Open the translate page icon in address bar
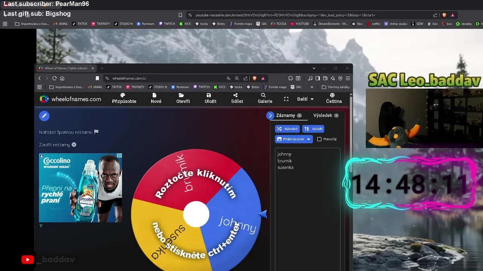Viewport: 483px width, 271px height. [x=228, y=78]
